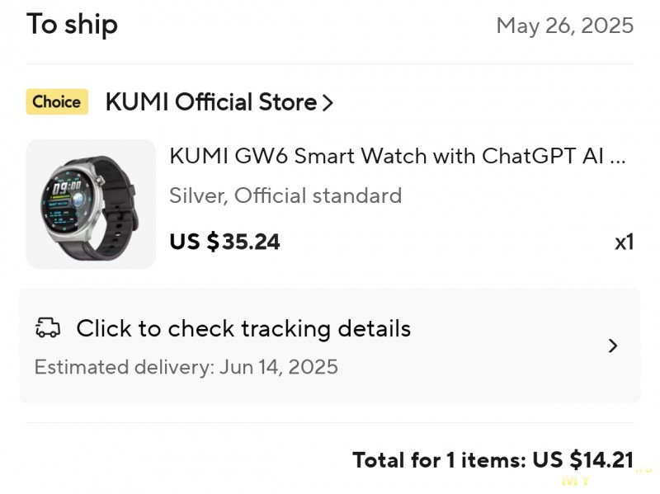The height and width of the screenshot is (494, 660).
Task: Click the yellow Choice badge
Action: (x=57, y=101)
